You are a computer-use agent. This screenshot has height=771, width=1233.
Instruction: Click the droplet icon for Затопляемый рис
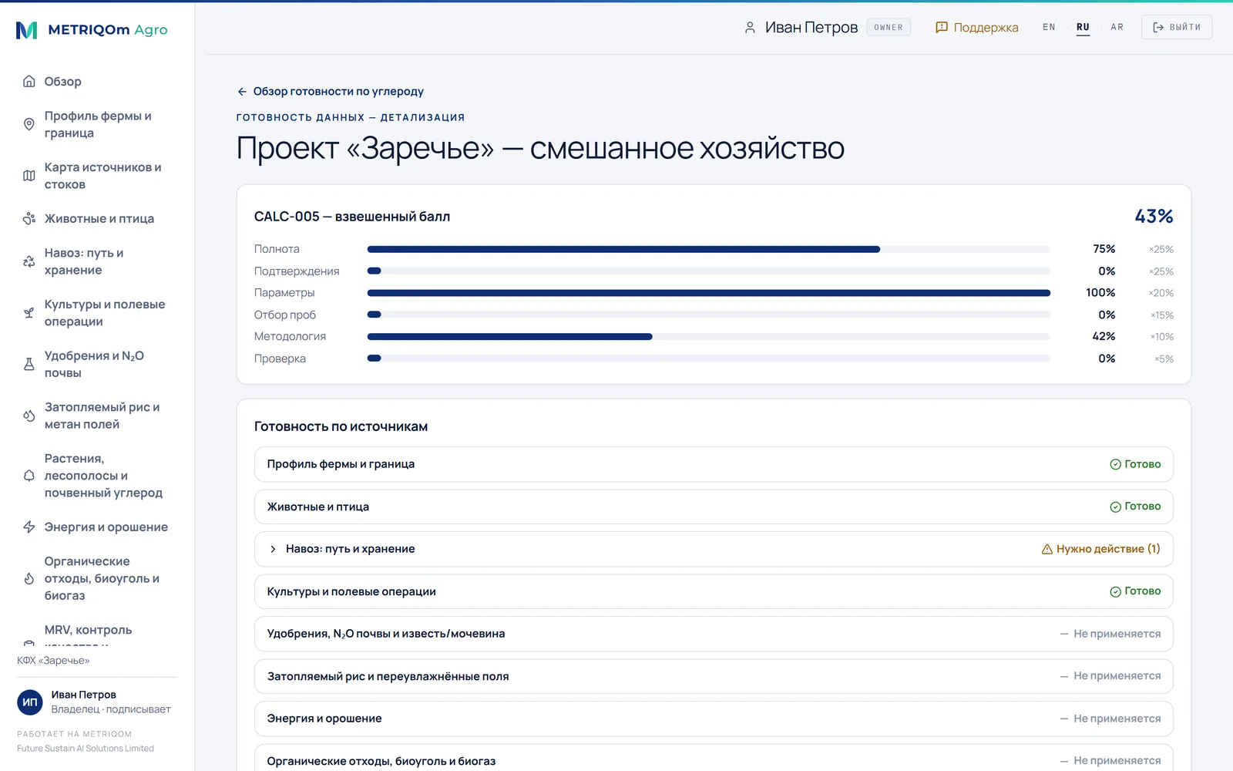point(29,416)
